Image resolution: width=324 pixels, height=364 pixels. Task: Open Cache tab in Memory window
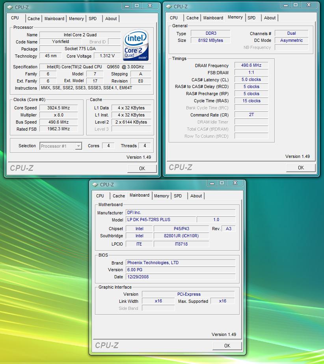(193, 18)
